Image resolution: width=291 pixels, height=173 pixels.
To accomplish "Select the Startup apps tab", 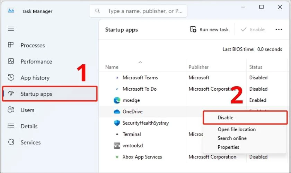I will pos(50,94).
